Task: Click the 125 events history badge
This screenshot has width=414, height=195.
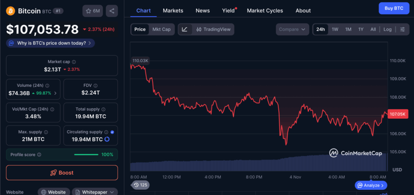Action: [x=140, y=185]
